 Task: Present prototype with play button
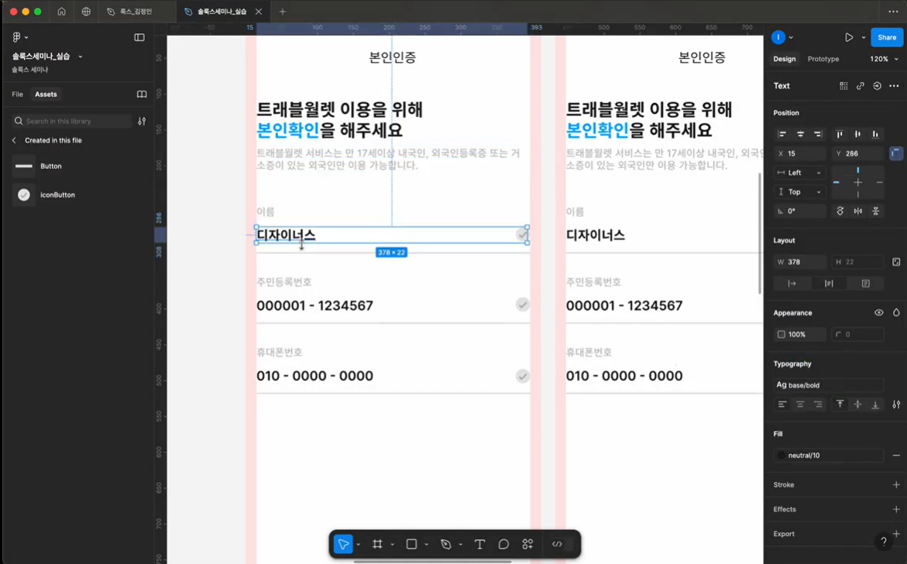tap(849, 38)
